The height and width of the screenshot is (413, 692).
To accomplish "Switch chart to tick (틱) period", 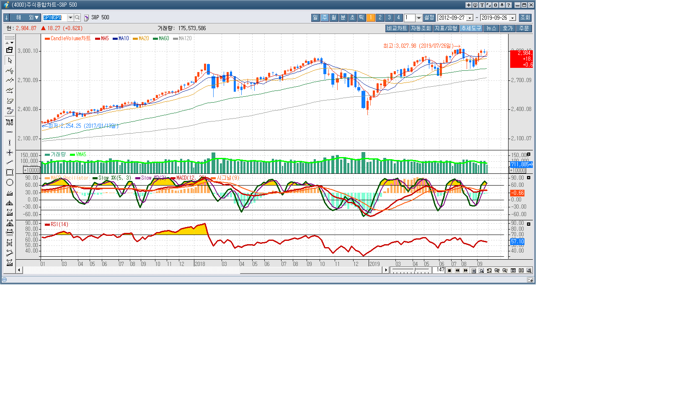I will [361, 18].
